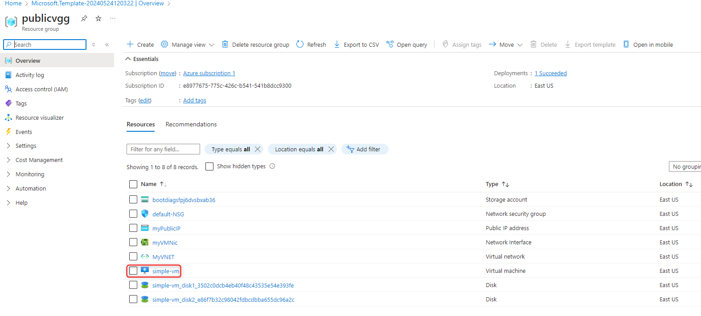Click the Events lightning bolt icon
The image size is (701, 316).
[x=8, y=132]
